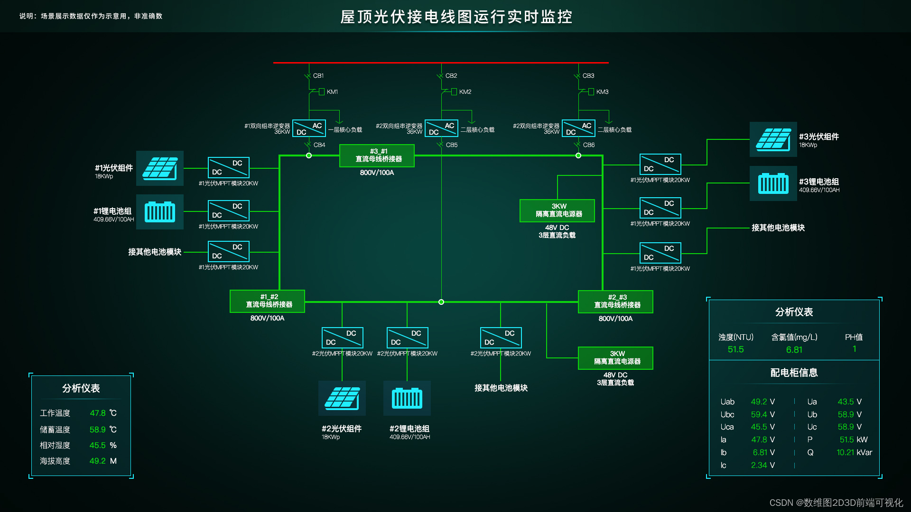Select the #1 bidirectional AC/DC inverter symbol
Image resolution: width=911 pixels, height=512 pixels.
(x=309, y=128)
